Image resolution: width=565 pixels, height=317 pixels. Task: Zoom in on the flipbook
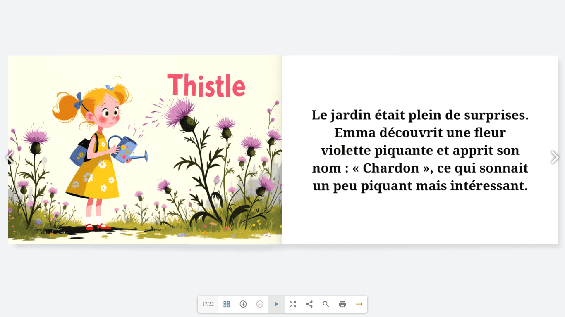pyautogui.click(x=243, y=304)
